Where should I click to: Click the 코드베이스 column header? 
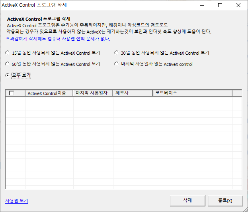(193, 93)
